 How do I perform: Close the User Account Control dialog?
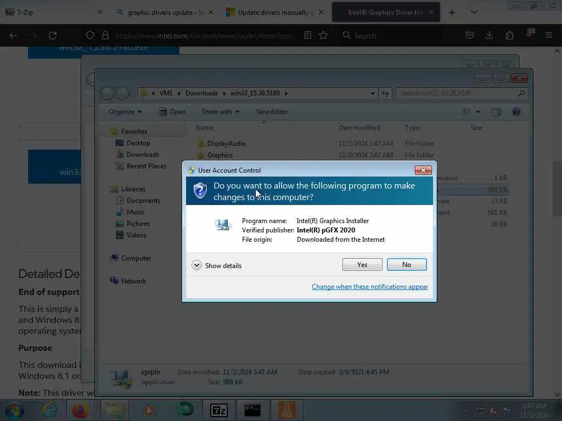[x=423, y=170]
